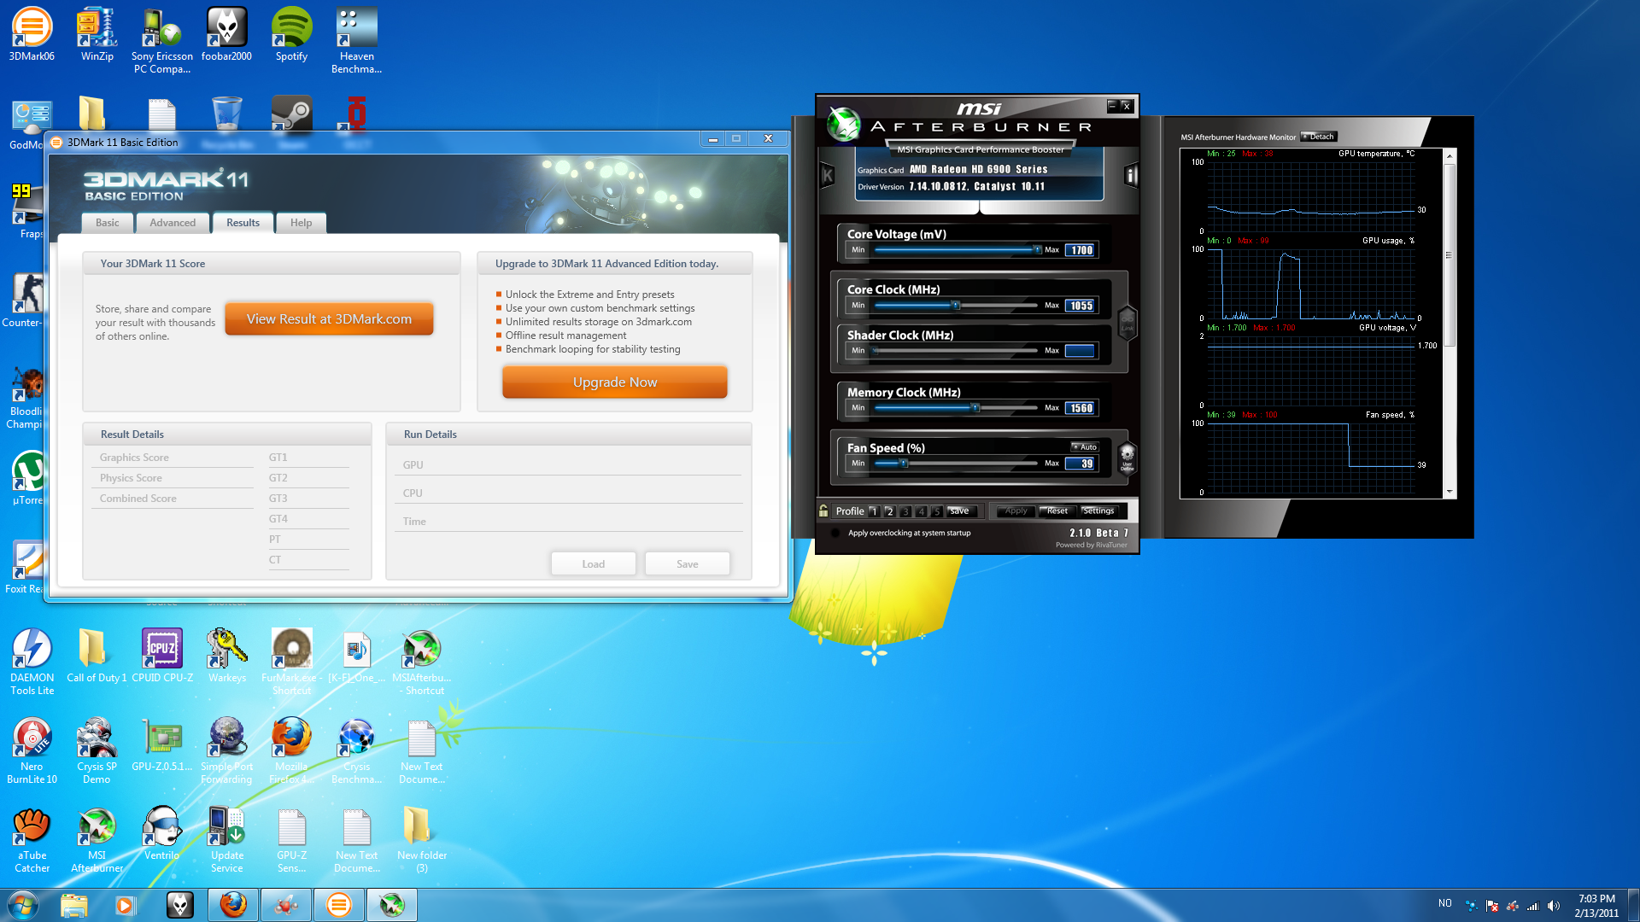Select Afterburner profile slot 3

905,511
